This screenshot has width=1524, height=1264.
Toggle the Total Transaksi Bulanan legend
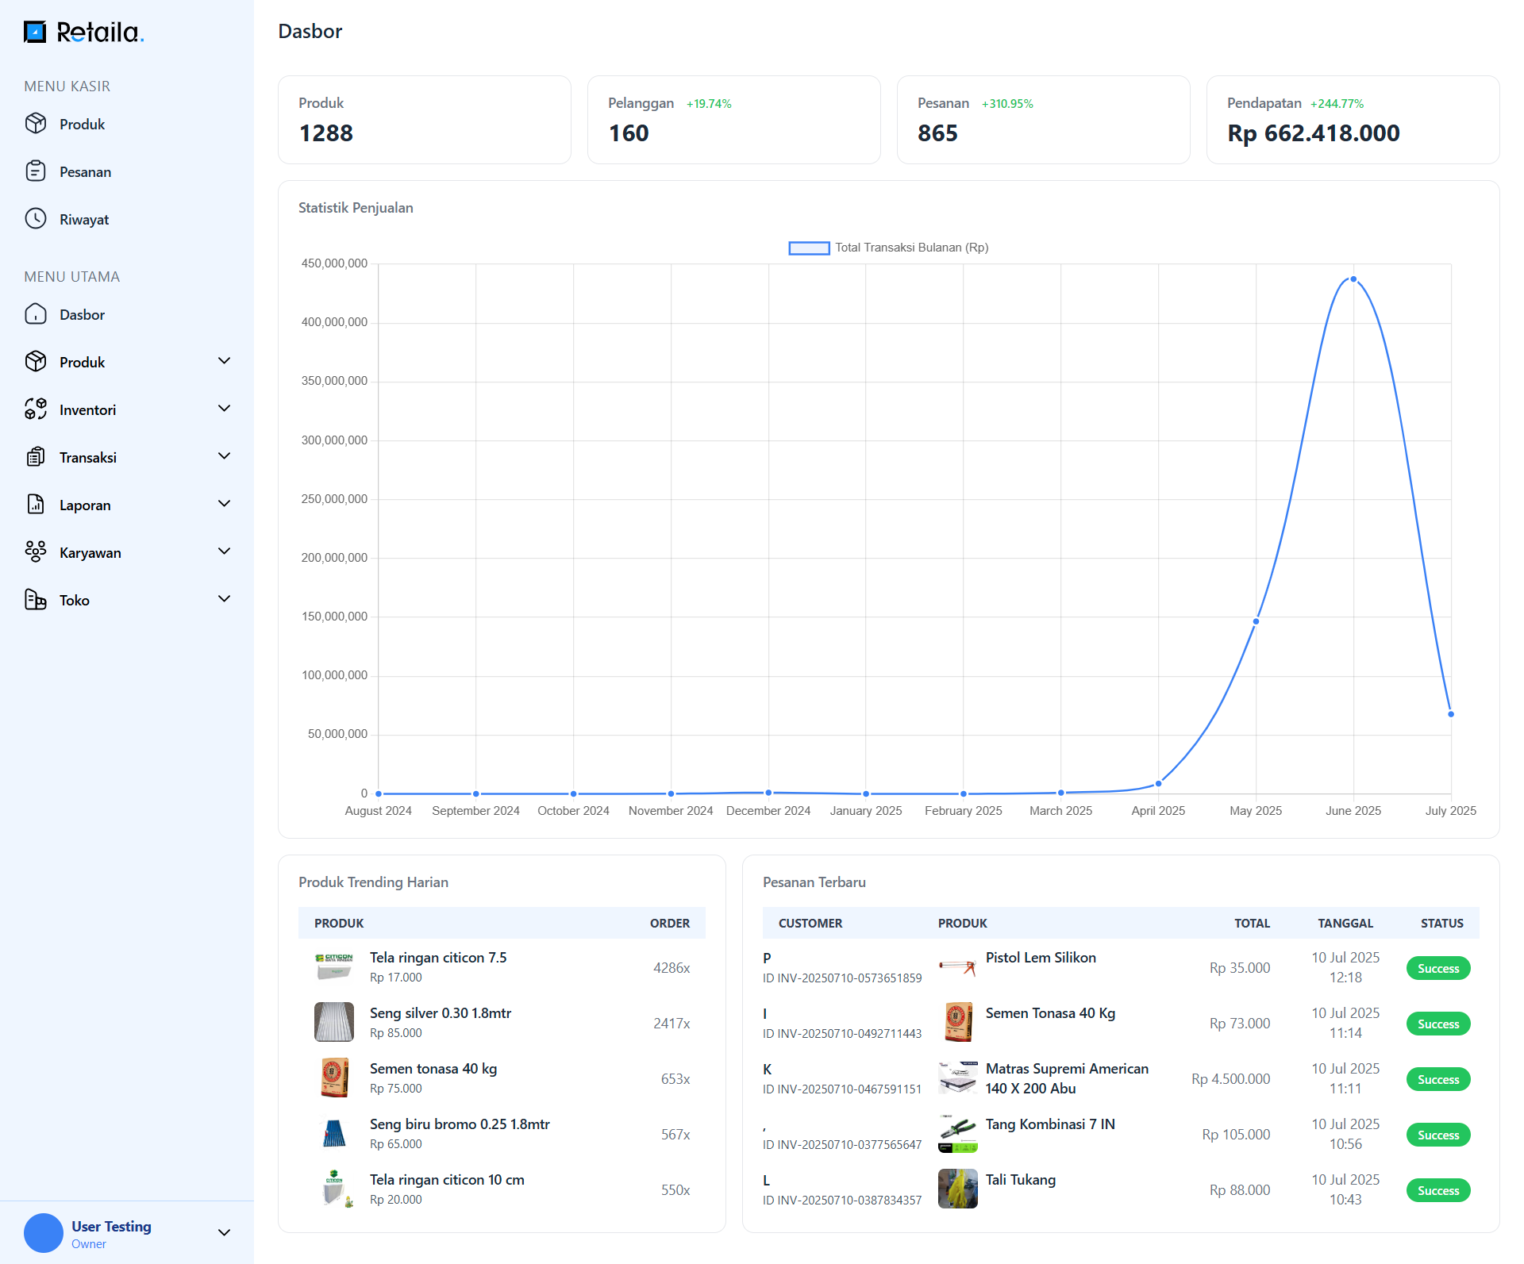click(x=887, y=248)
